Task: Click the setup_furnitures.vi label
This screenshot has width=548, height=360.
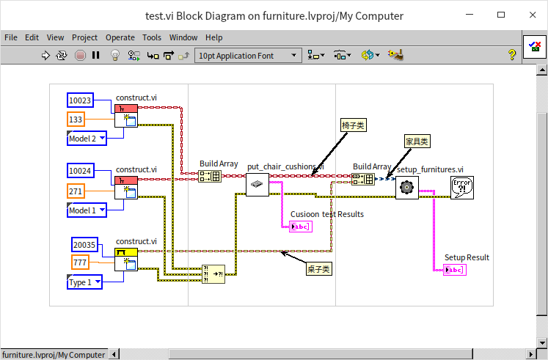Action: click(x=430, y=169)
